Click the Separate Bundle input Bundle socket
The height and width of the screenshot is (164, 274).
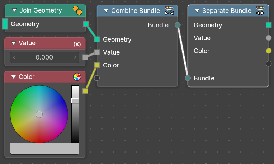pos(188,78)
